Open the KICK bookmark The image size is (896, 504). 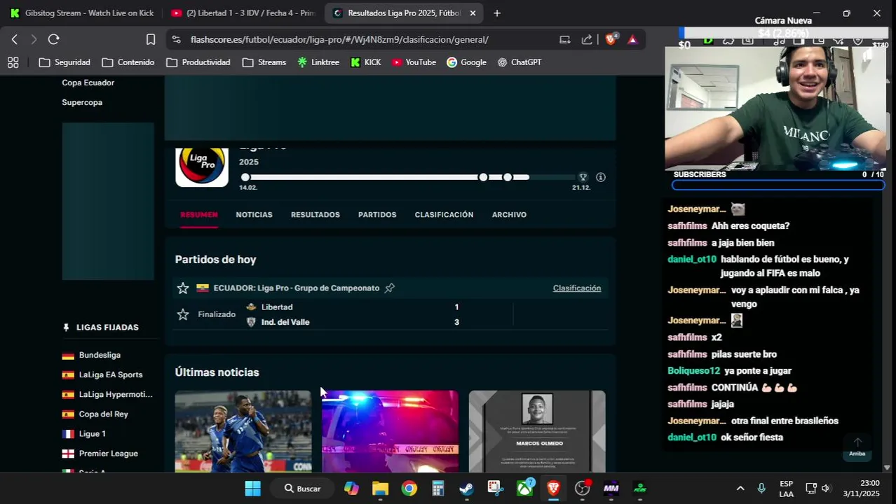366,62
